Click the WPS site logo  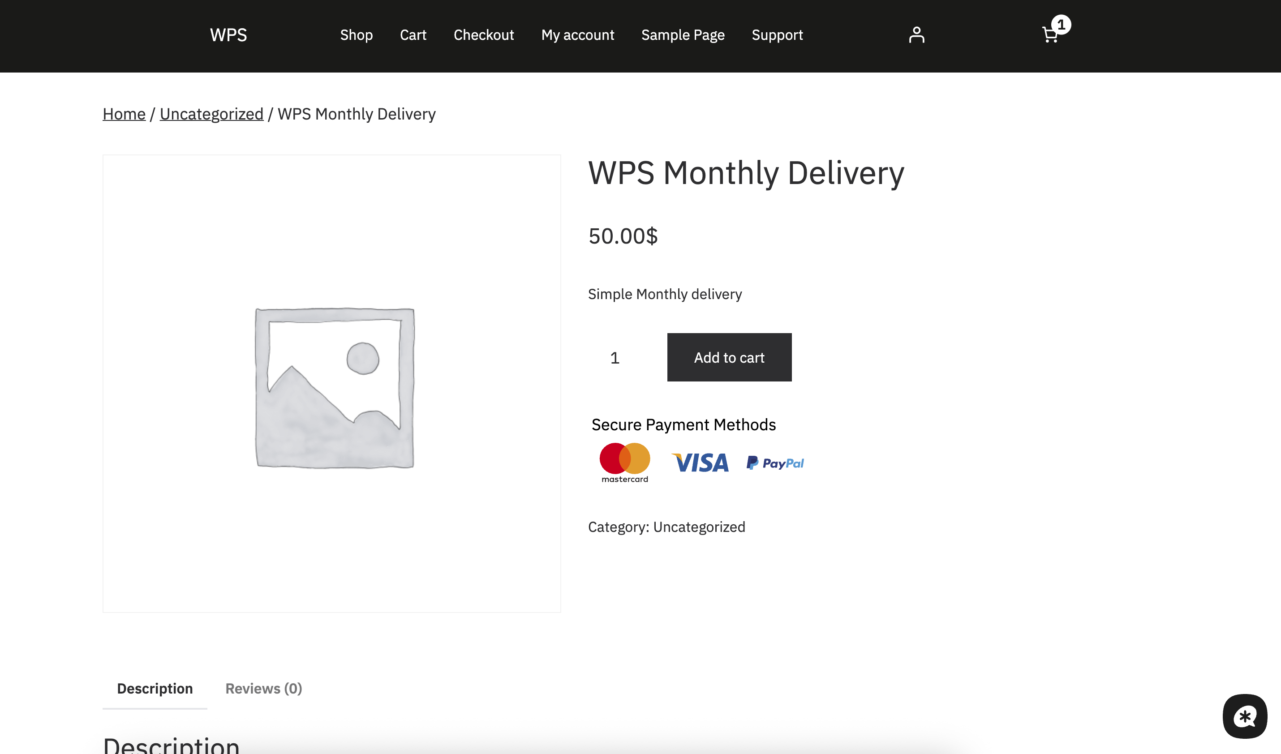coord(228,35)
